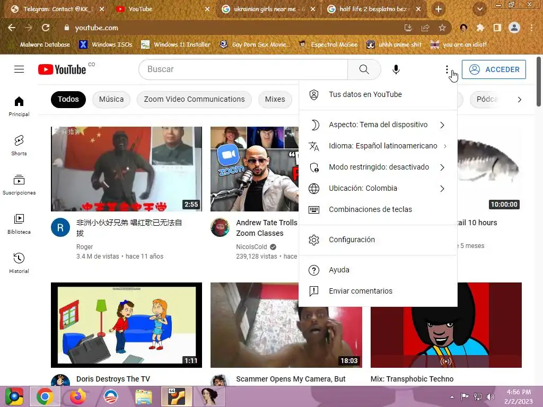Open Shorts in the sidebar
The width and height of the screenshot is (543, 407).
(x=19, y=146)
